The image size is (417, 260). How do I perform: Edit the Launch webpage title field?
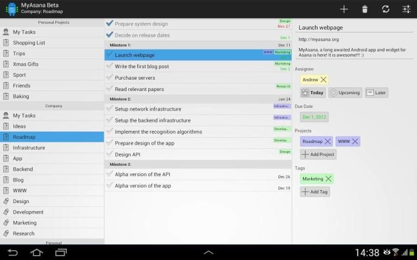353,28
